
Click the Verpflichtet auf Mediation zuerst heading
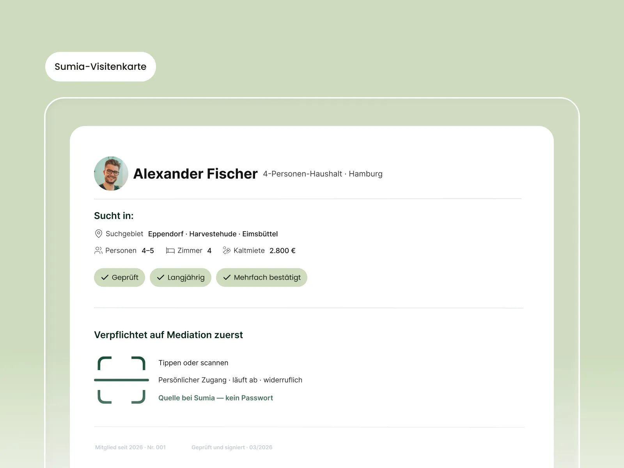click(168, 335)
